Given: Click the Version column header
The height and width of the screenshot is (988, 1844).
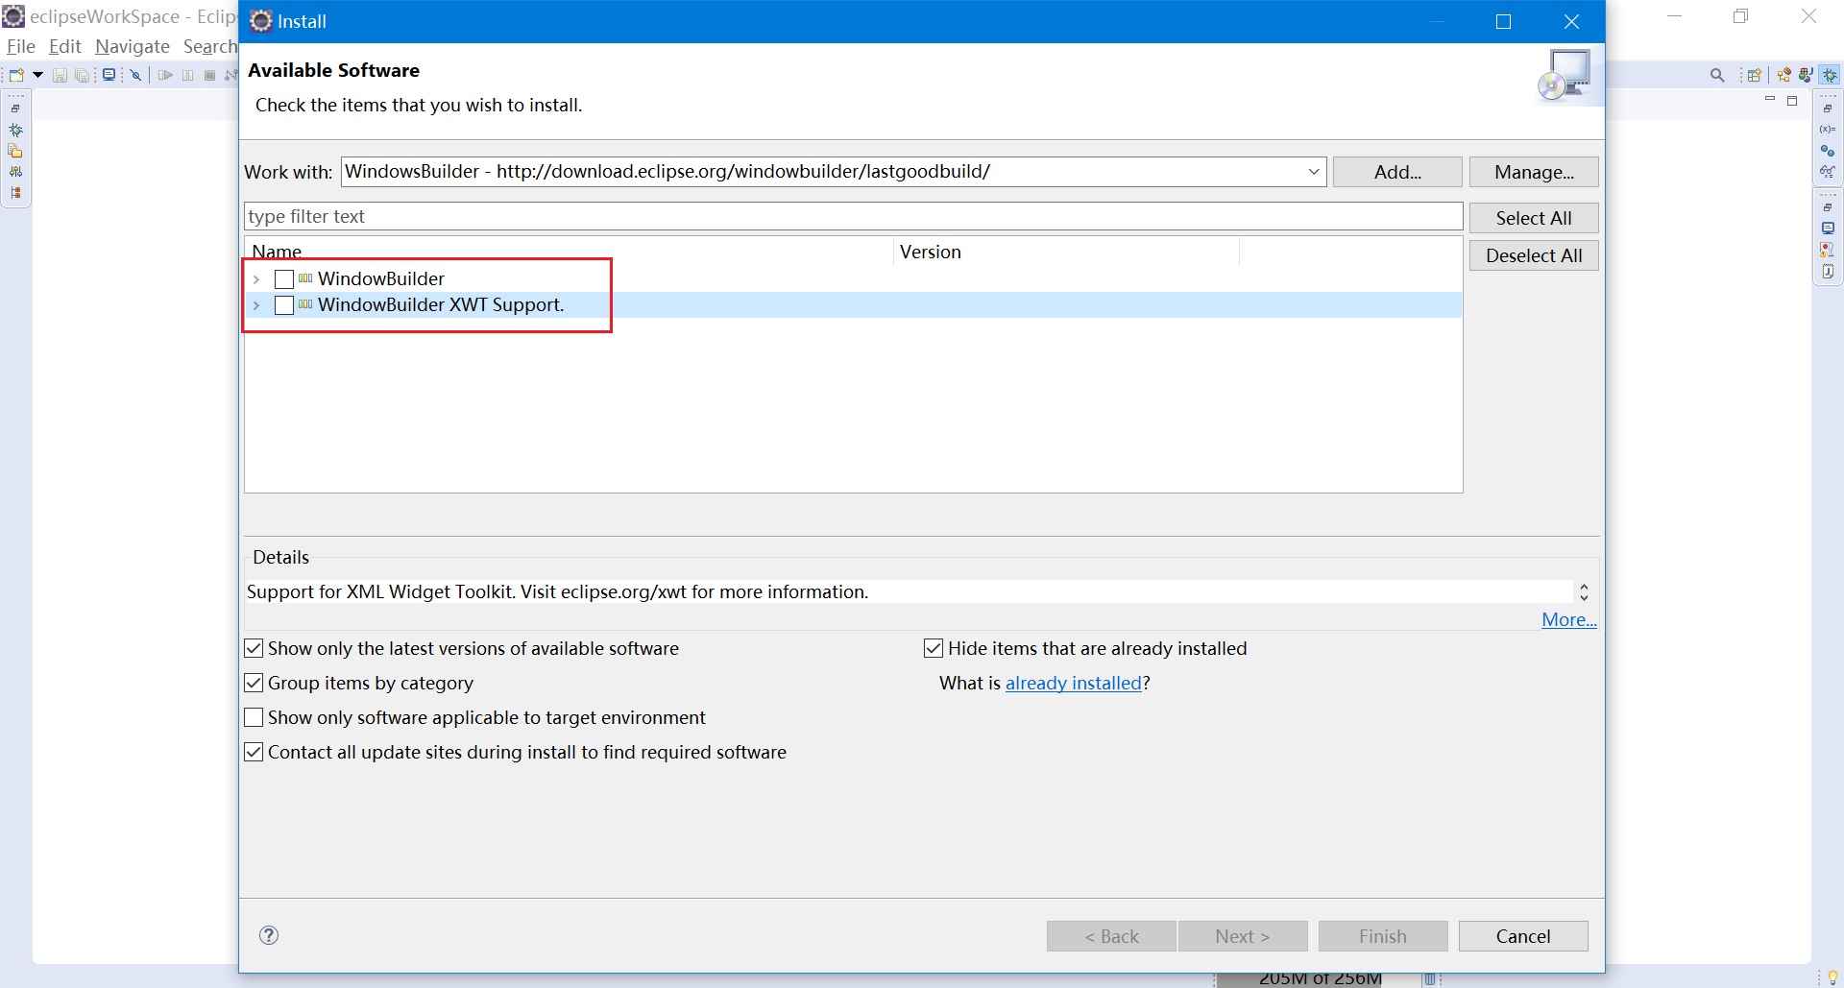Looking at the screenshot, I should pyautogui.click(x=1066, y=252).
